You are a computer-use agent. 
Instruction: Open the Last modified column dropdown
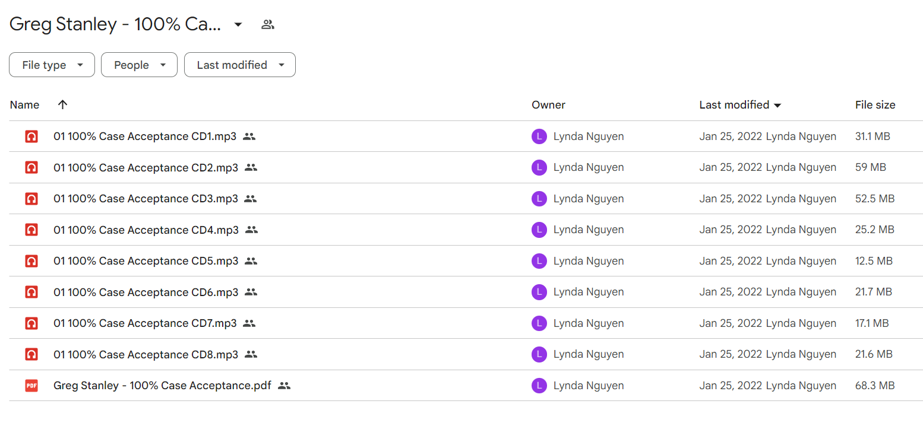click(777, 106)
